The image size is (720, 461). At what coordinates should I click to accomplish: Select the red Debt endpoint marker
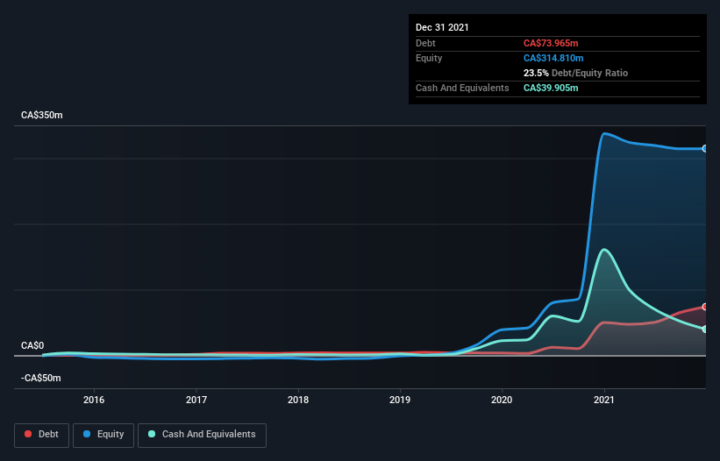pos(704,307)
